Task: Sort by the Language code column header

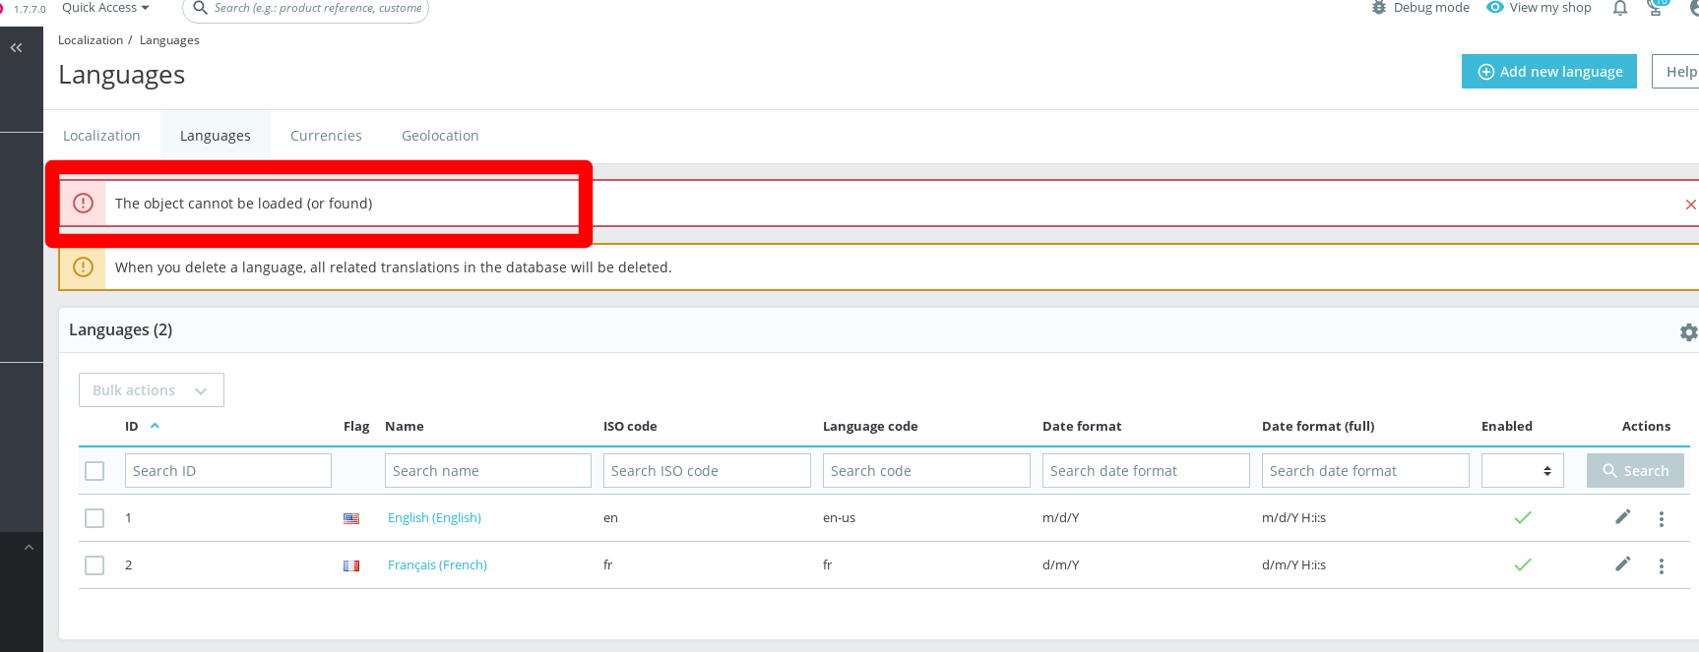Action: click(870, 426)
